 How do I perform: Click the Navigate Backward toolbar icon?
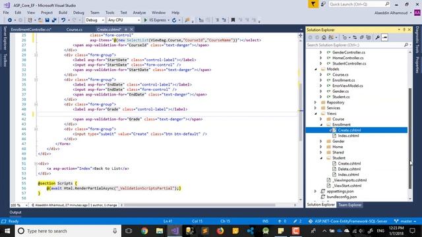coord(10,20)
